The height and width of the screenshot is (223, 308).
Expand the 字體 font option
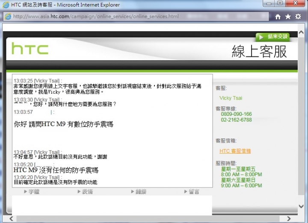point(32,192)
